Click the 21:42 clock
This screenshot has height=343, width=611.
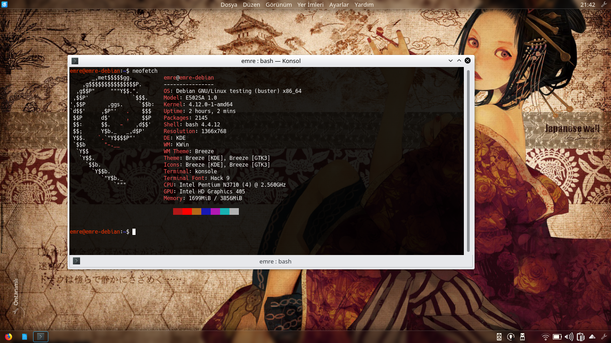(x=588, y=4)
